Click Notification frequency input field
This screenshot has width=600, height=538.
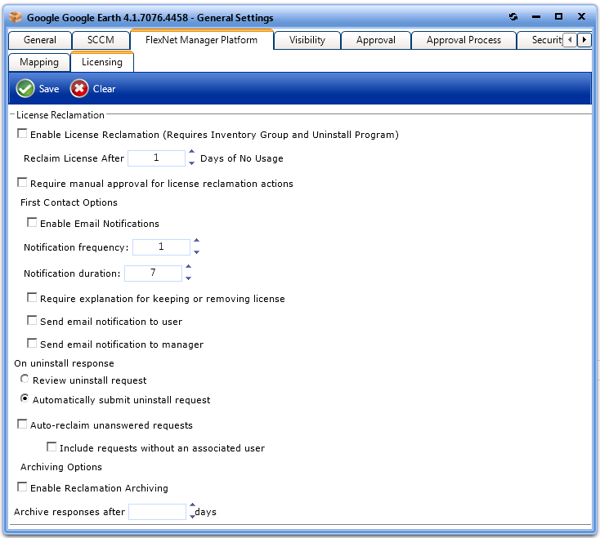tap(161, 247)
